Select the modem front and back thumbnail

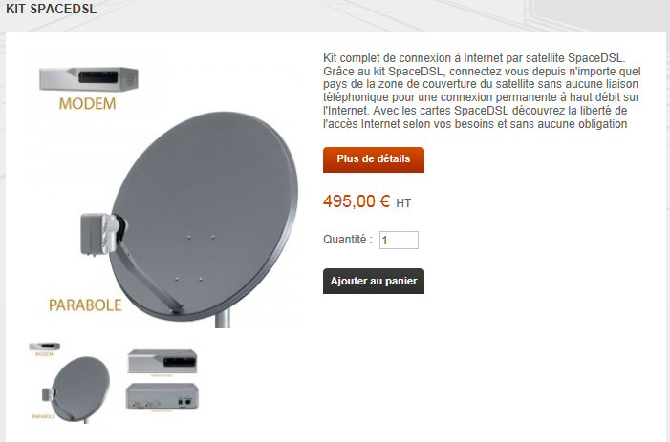pyautogui.click(x=162, y=380)
